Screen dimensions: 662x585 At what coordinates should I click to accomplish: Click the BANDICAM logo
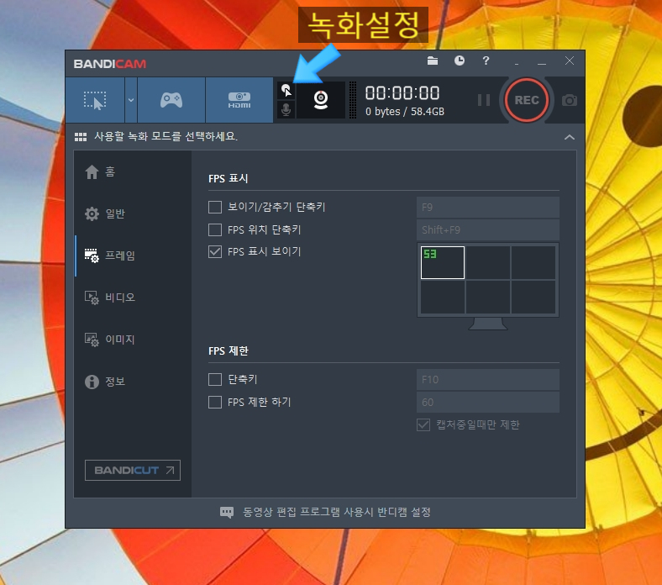click(110, 64)
